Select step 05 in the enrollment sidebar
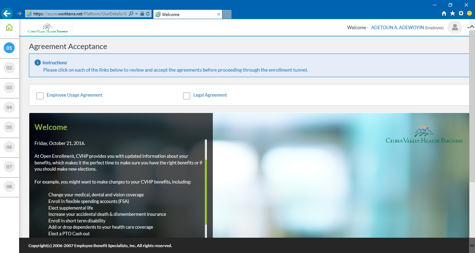The image size is (475, 253). click(x=9, y=127)
